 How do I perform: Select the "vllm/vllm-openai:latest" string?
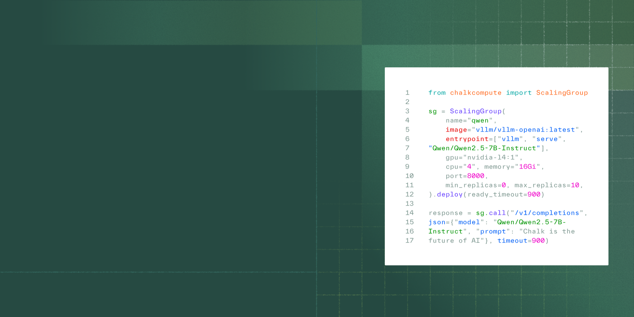pyautogui.click(x=525, y=130)
